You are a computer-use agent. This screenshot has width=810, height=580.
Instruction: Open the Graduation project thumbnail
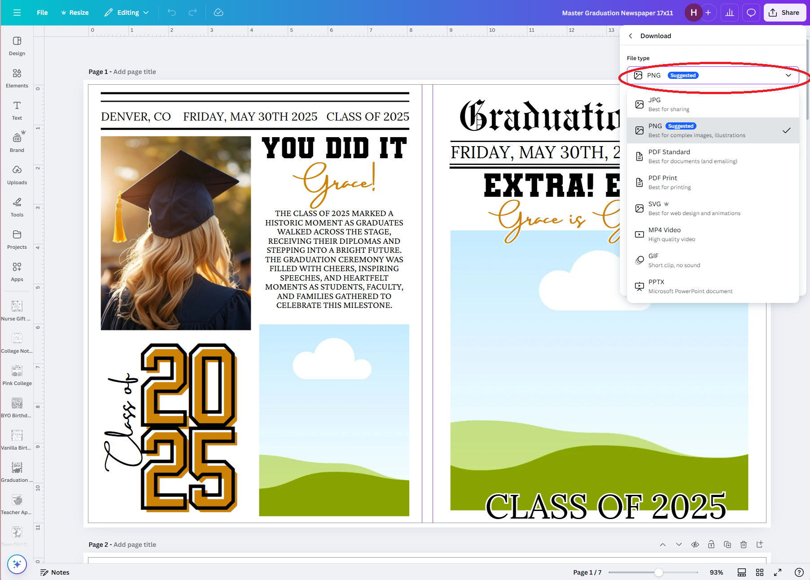[17, 472]
